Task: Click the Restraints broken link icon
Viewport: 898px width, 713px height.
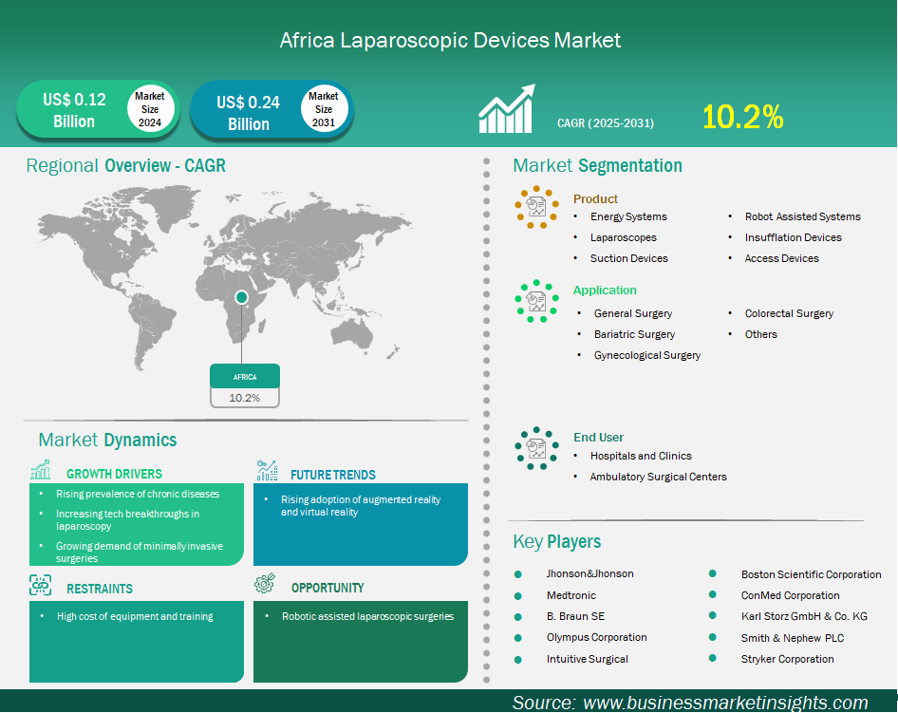Action: point(40,585)
